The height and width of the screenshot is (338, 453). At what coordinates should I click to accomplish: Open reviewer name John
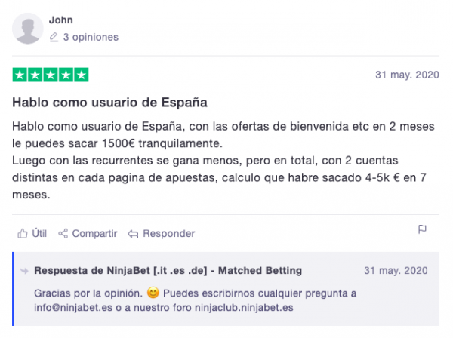tap(60, 20)
